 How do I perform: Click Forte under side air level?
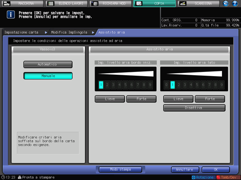210,99
